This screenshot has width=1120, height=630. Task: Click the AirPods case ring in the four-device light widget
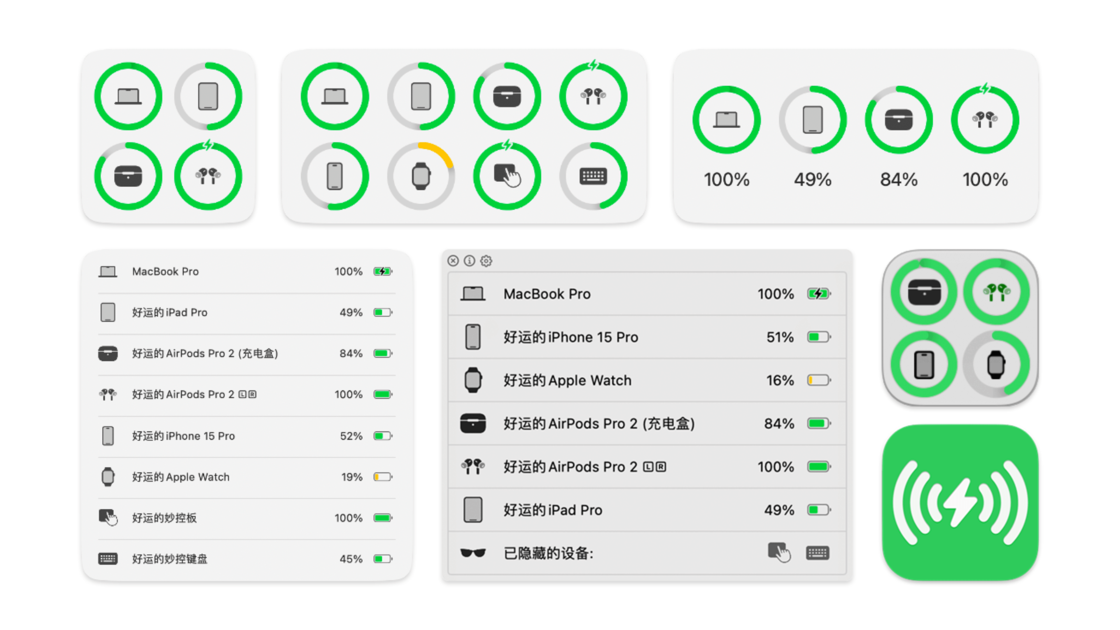(128, 176)
